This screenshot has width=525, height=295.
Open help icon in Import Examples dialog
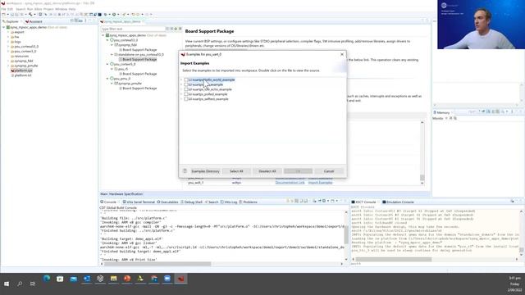[x=185, y=171]
